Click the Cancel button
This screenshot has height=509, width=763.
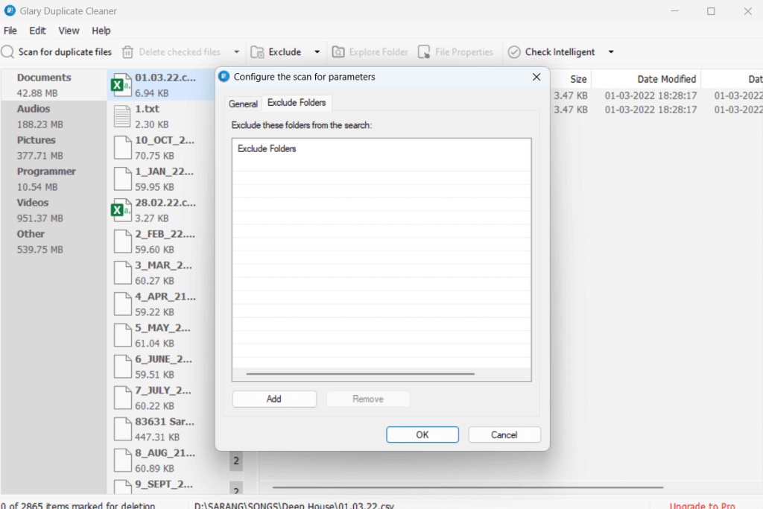click(x=504, y=434)
